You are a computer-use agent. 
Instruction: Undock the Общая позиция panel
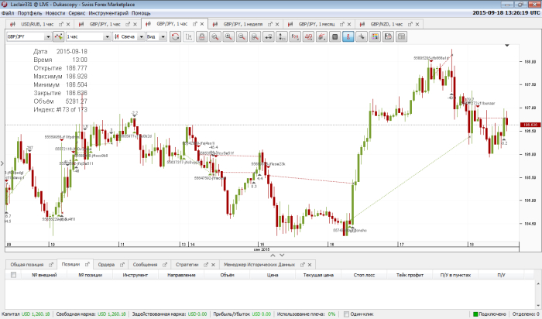tap(51, 265)
